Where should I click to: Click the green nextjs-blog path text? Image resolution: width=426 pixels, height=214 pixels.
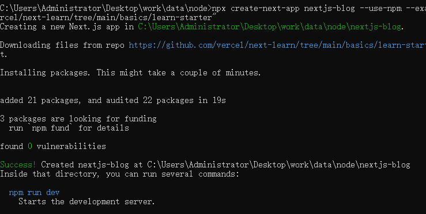pos(269,26)
